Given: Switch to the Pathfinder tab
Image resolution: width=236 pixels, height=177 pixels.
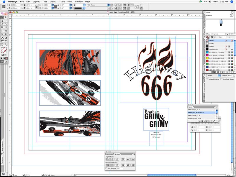Looking at the screenshot, I should coord(110,154).
